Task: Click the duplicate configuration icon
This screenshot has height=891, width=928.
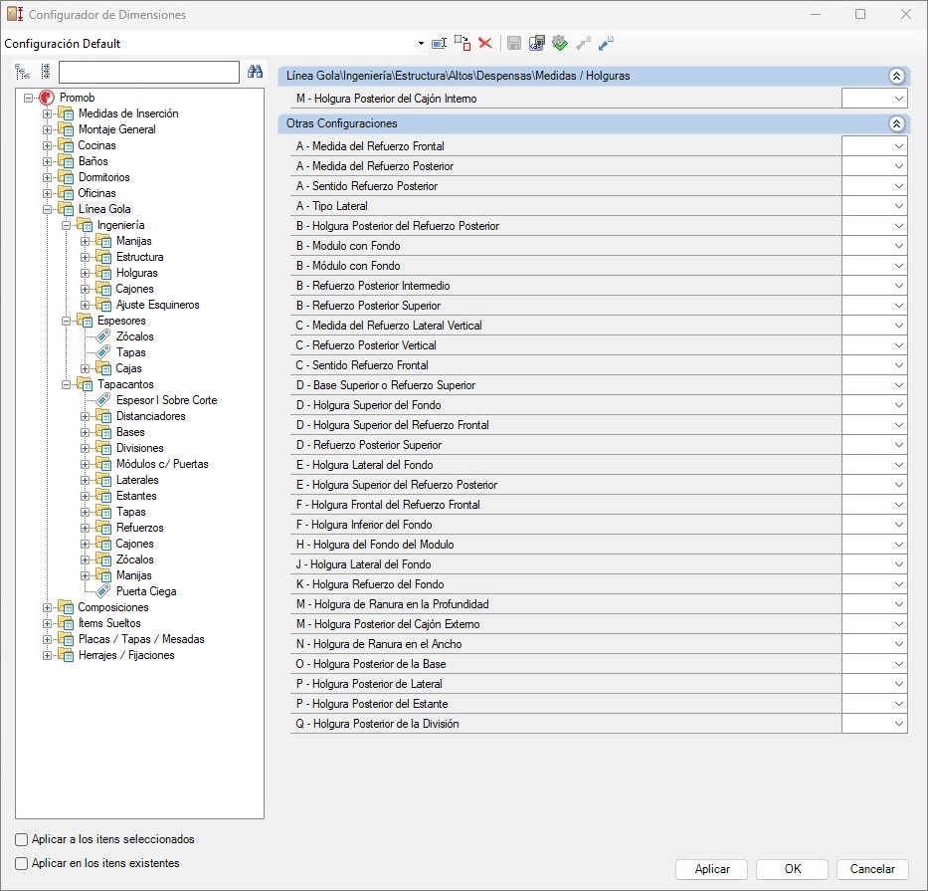Action: coord(463,43)
